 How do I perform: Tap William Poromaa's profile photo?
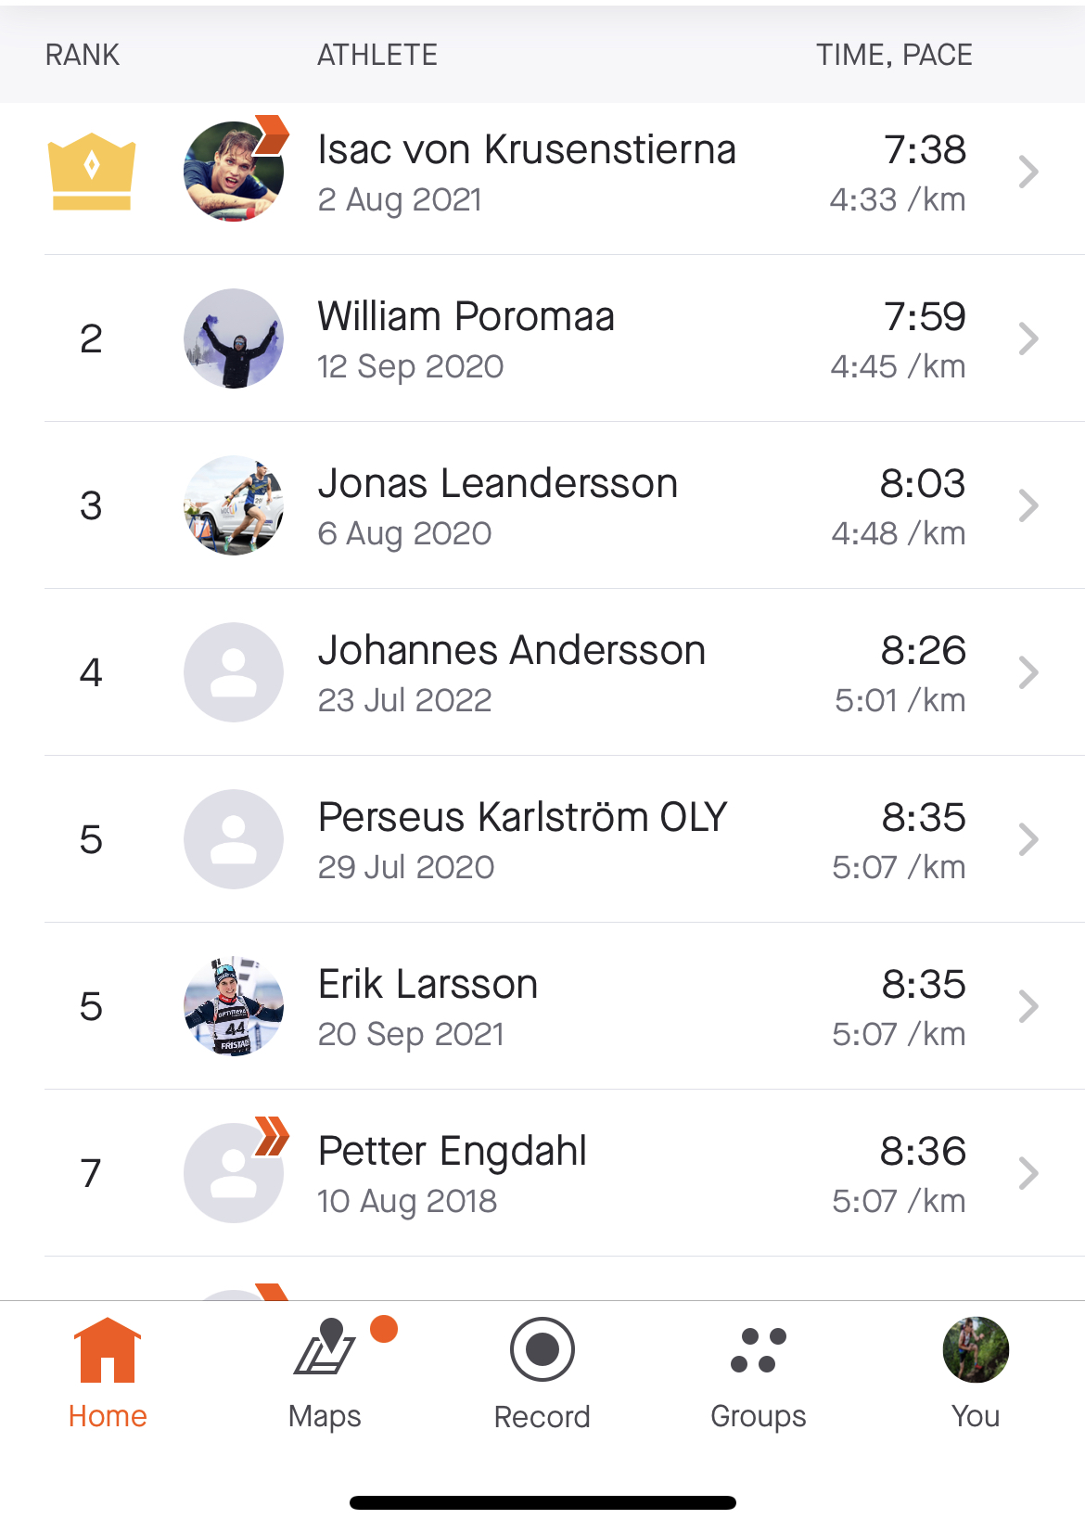click(234, 338)
